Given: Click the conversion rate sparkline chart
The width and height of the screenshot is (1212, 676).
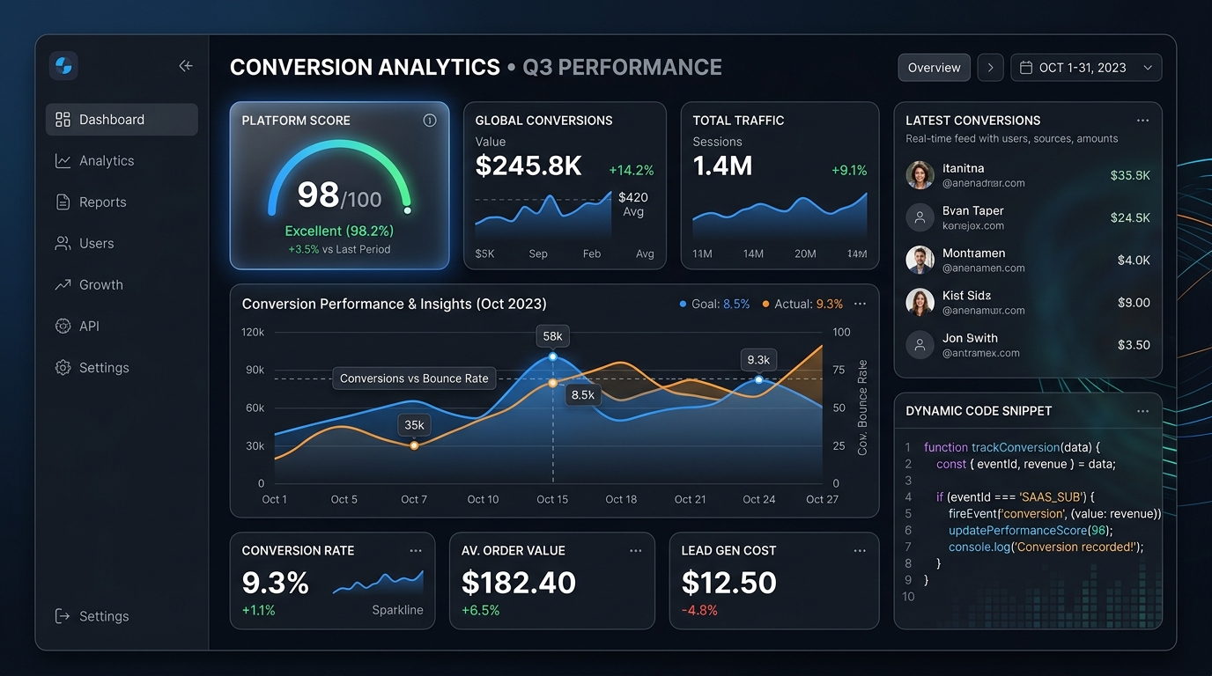Looking at the screenshot, I should (x=378, y=582).
